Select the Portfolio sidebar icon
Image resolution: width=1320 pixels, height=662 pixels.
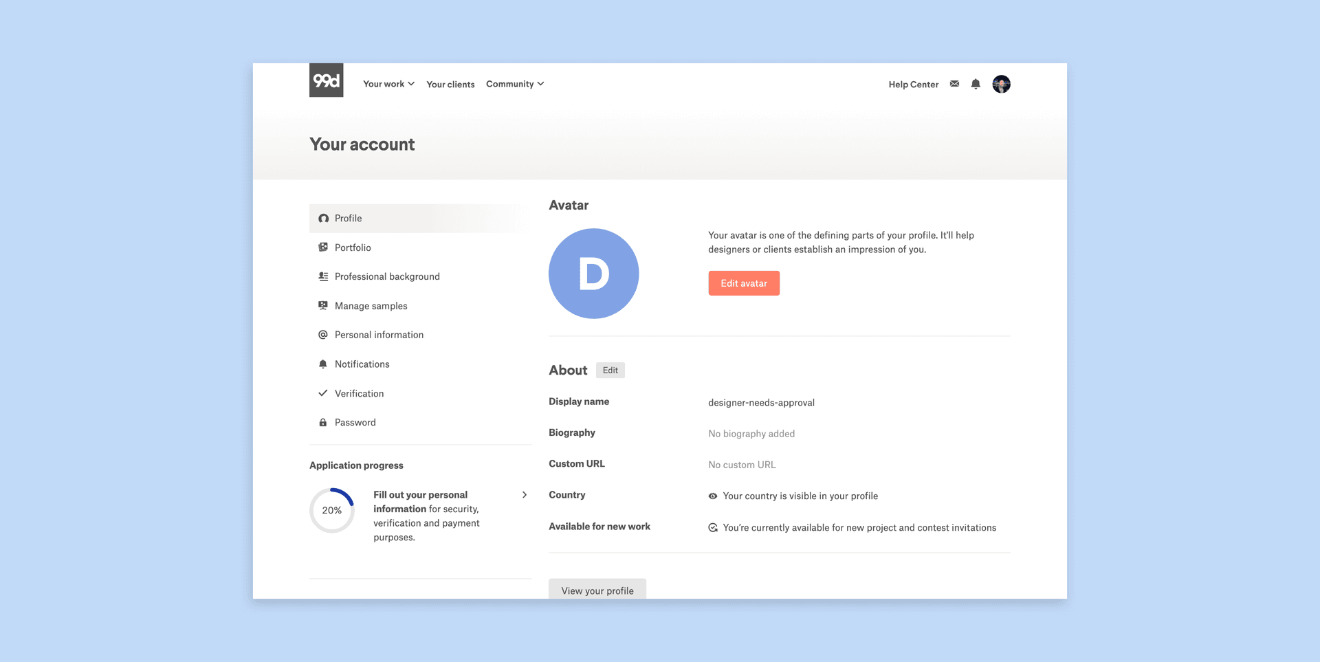322,247
